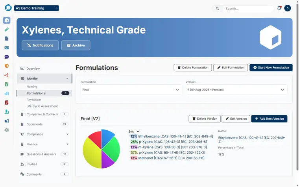Open the purple chat bubble sidebar icon
The image size is (299, 187).
[7, 57]
